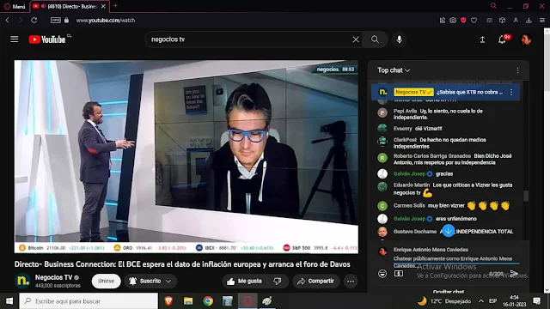Open YouTube notifications bell
Image resolution: width=550 pixels, height=309 pixels.
click(502, 39)
